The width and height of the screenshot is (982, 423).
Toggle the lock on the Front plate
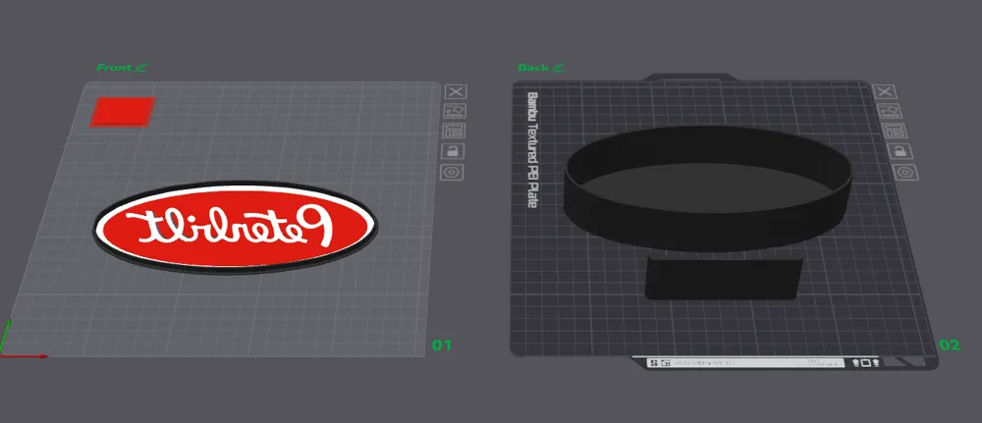(453, 151)
